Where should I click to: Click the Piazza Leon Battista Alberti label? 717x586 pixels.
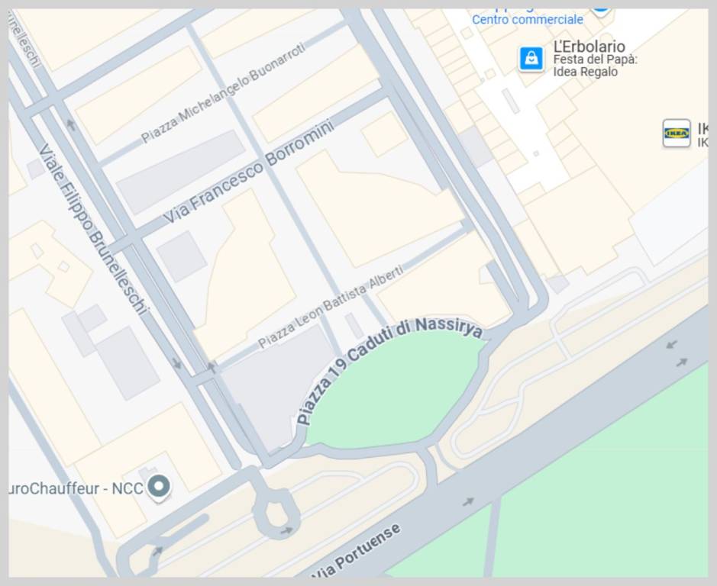(331, 306)
